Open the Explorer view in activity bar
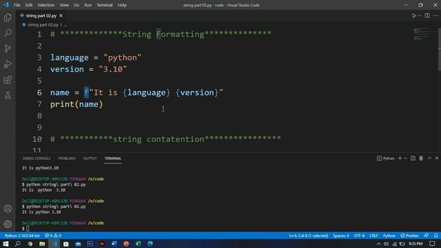Image resolution: width=441 pixels, height=248 pixels. pos(8,17)
